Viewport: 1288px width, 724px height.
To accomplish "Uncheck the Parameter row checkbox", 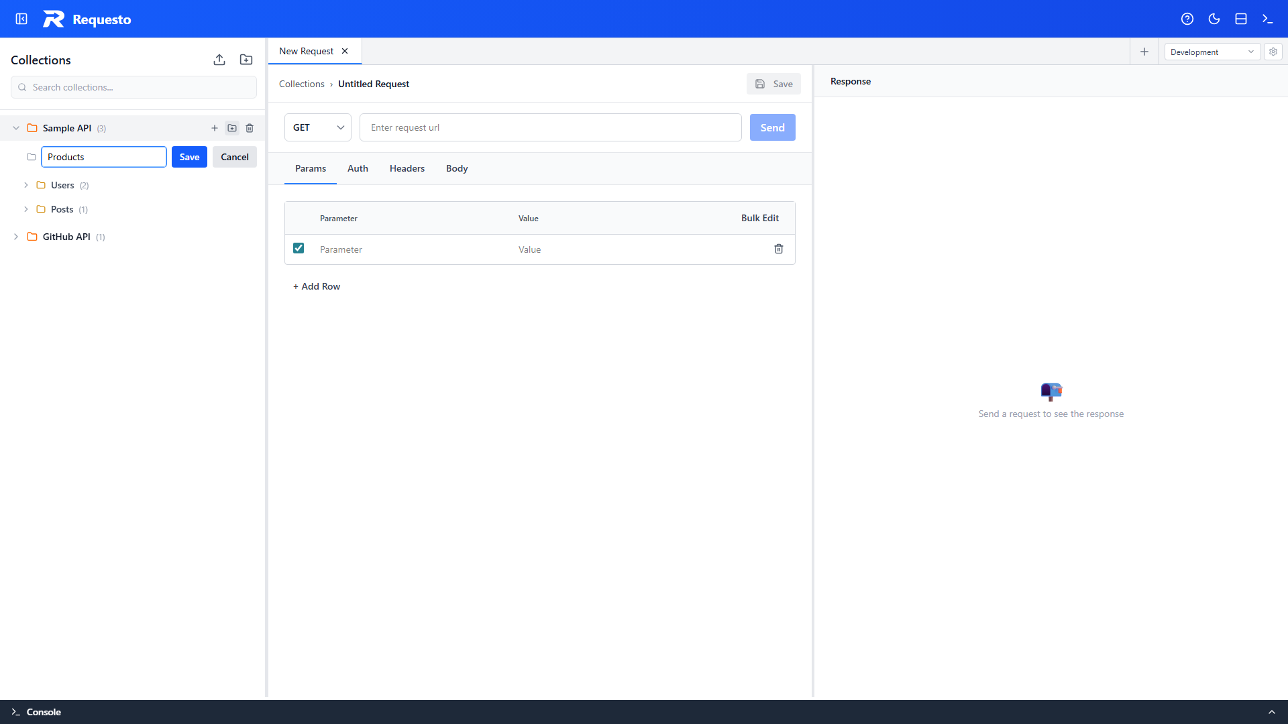I will tap(299, 248).
